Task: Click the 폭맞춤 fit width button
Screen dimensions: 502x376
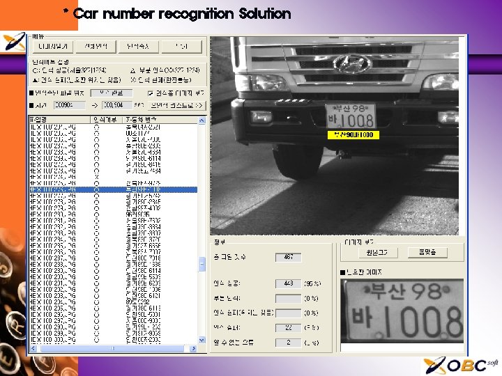Action: (x=427, y=253)
